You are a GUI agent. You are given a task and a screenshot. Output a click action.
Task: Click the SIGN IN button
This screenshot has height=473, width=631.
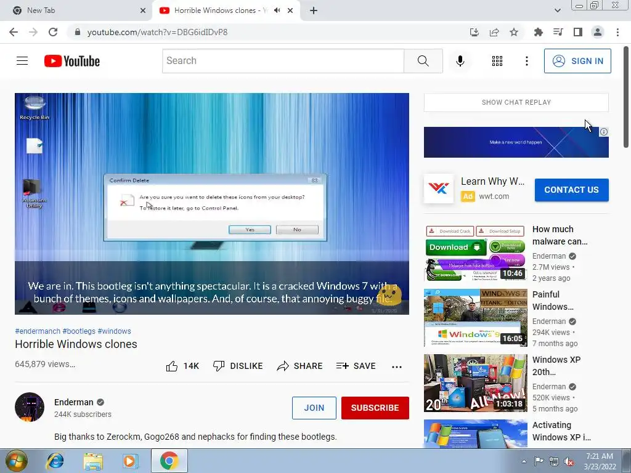coord(577,61)
